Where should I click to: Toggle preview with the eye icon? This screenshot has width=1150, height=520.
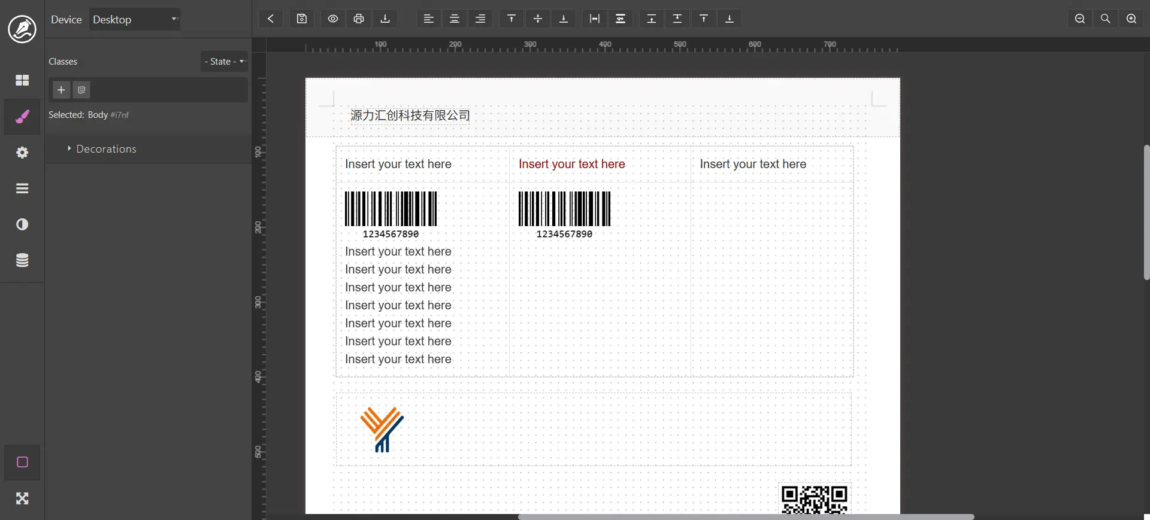pyautogui.click(x=333, y=19)
